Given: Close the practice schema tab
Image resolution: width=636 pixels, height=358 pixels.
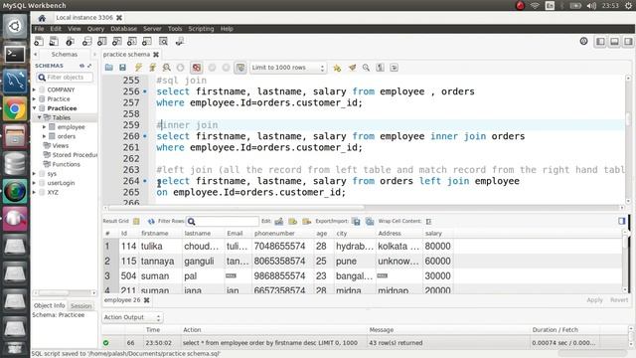Looking at the screenshot, I should (x=156, y=55).
